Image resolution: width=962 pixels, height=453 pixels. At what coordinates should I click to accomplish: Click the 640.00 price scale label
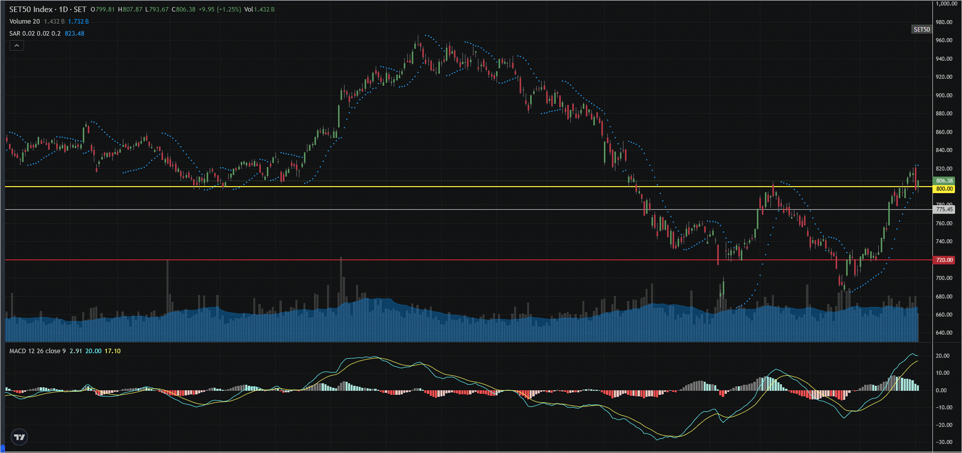(x=944, y=333)
